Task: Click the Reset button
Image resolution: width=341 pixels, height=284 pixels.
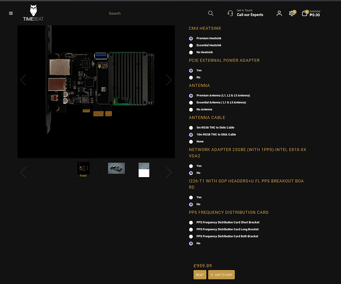Action: 200,275
